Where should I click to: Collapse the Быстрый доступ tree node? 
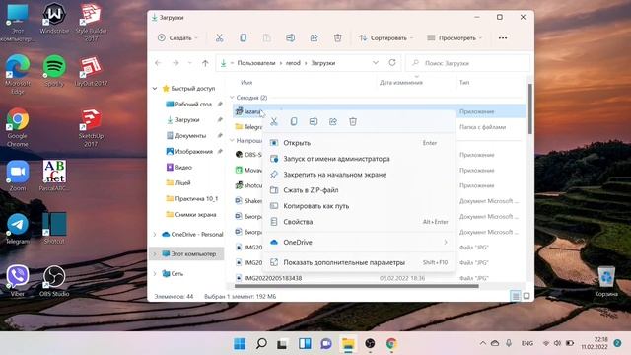[155, 88]
